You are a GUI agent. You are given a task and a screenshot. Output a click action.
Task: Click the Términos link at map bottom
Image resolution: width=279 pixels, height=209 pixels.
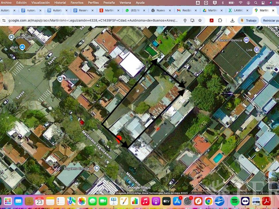point(210,193)
